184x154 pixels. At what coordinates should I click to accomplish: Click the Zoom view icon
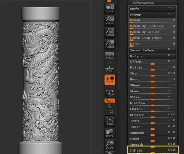(110, 20)
